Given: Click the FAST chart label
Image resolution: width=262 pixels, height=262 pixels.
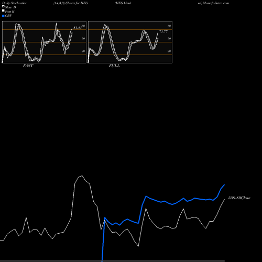Looking at the screenshot, I should click(x=28, y=66).
